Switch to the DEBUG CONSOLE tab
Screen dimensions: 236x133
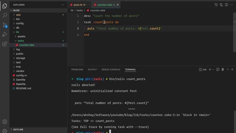point(111,69)
